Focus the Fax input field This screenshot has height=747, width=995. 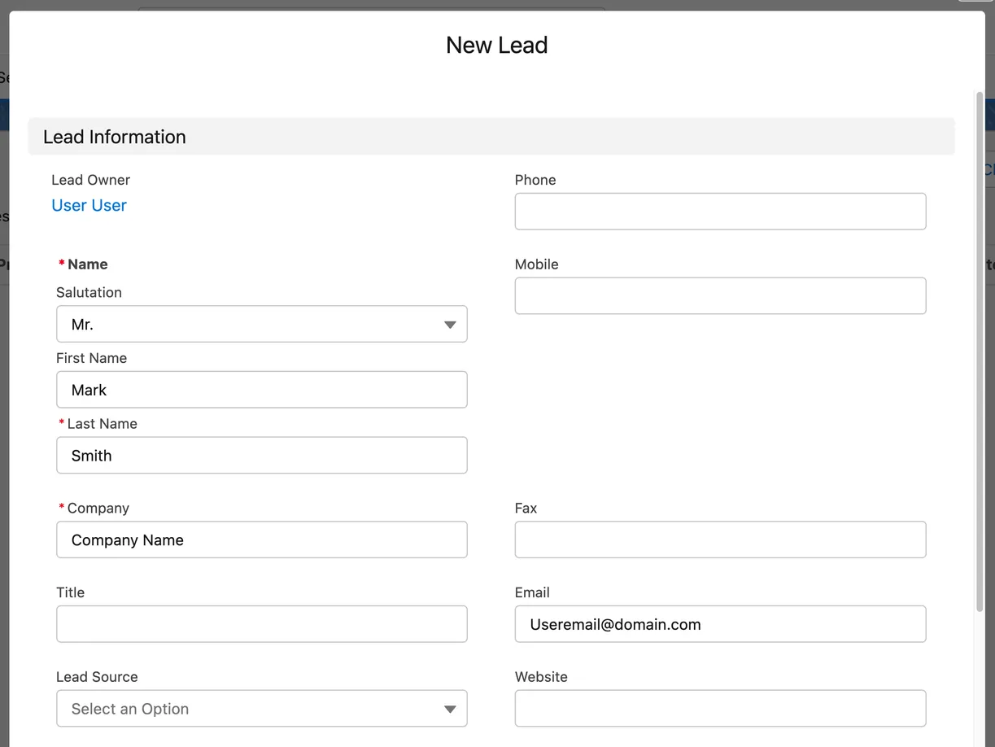[720, 540]
